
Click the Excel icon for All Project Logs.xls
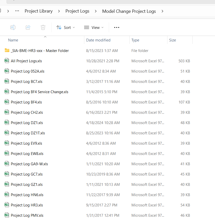(7, 61)
